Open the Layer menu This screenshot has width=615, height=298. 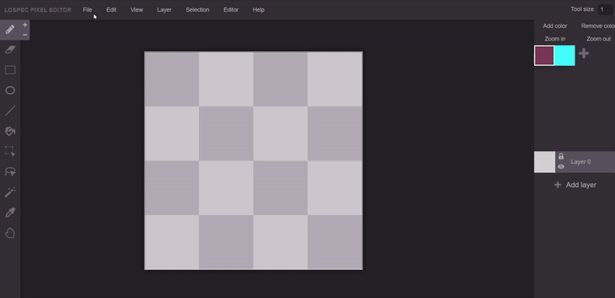point(165,10)
